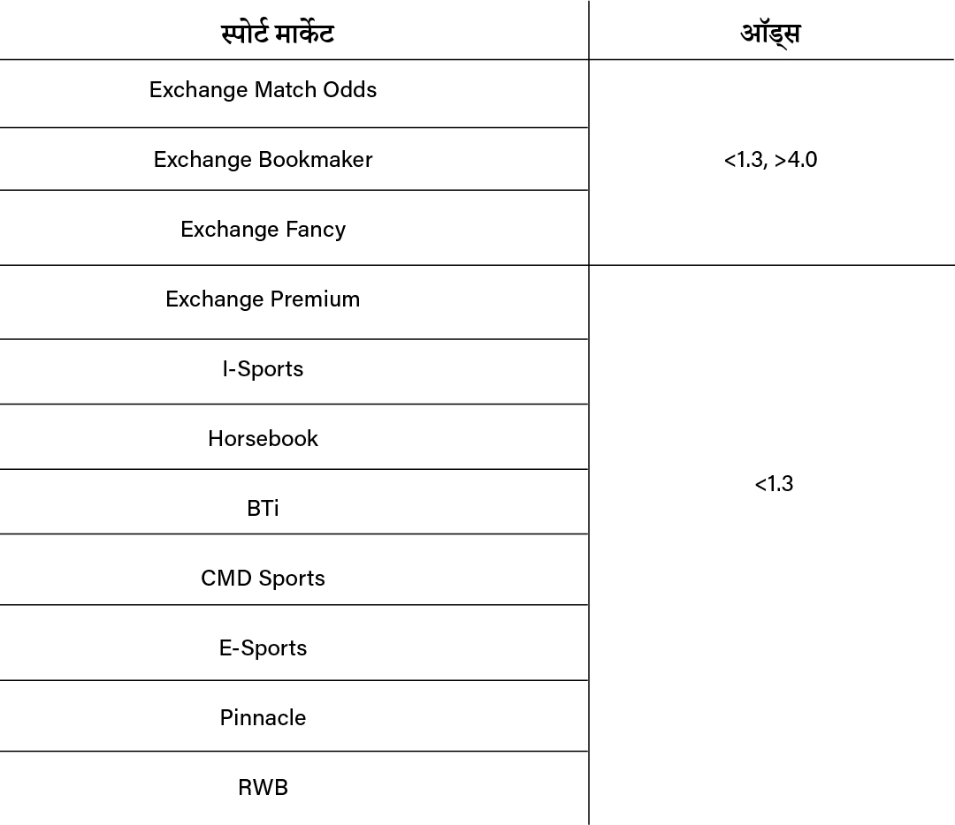Select the Exchange Match Odds row

263,90
